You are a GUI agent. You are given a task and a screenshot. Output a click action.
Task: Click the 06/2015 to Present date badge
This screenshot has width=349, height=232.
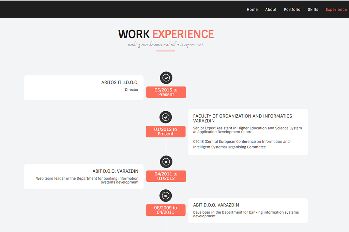coord(166,92)
